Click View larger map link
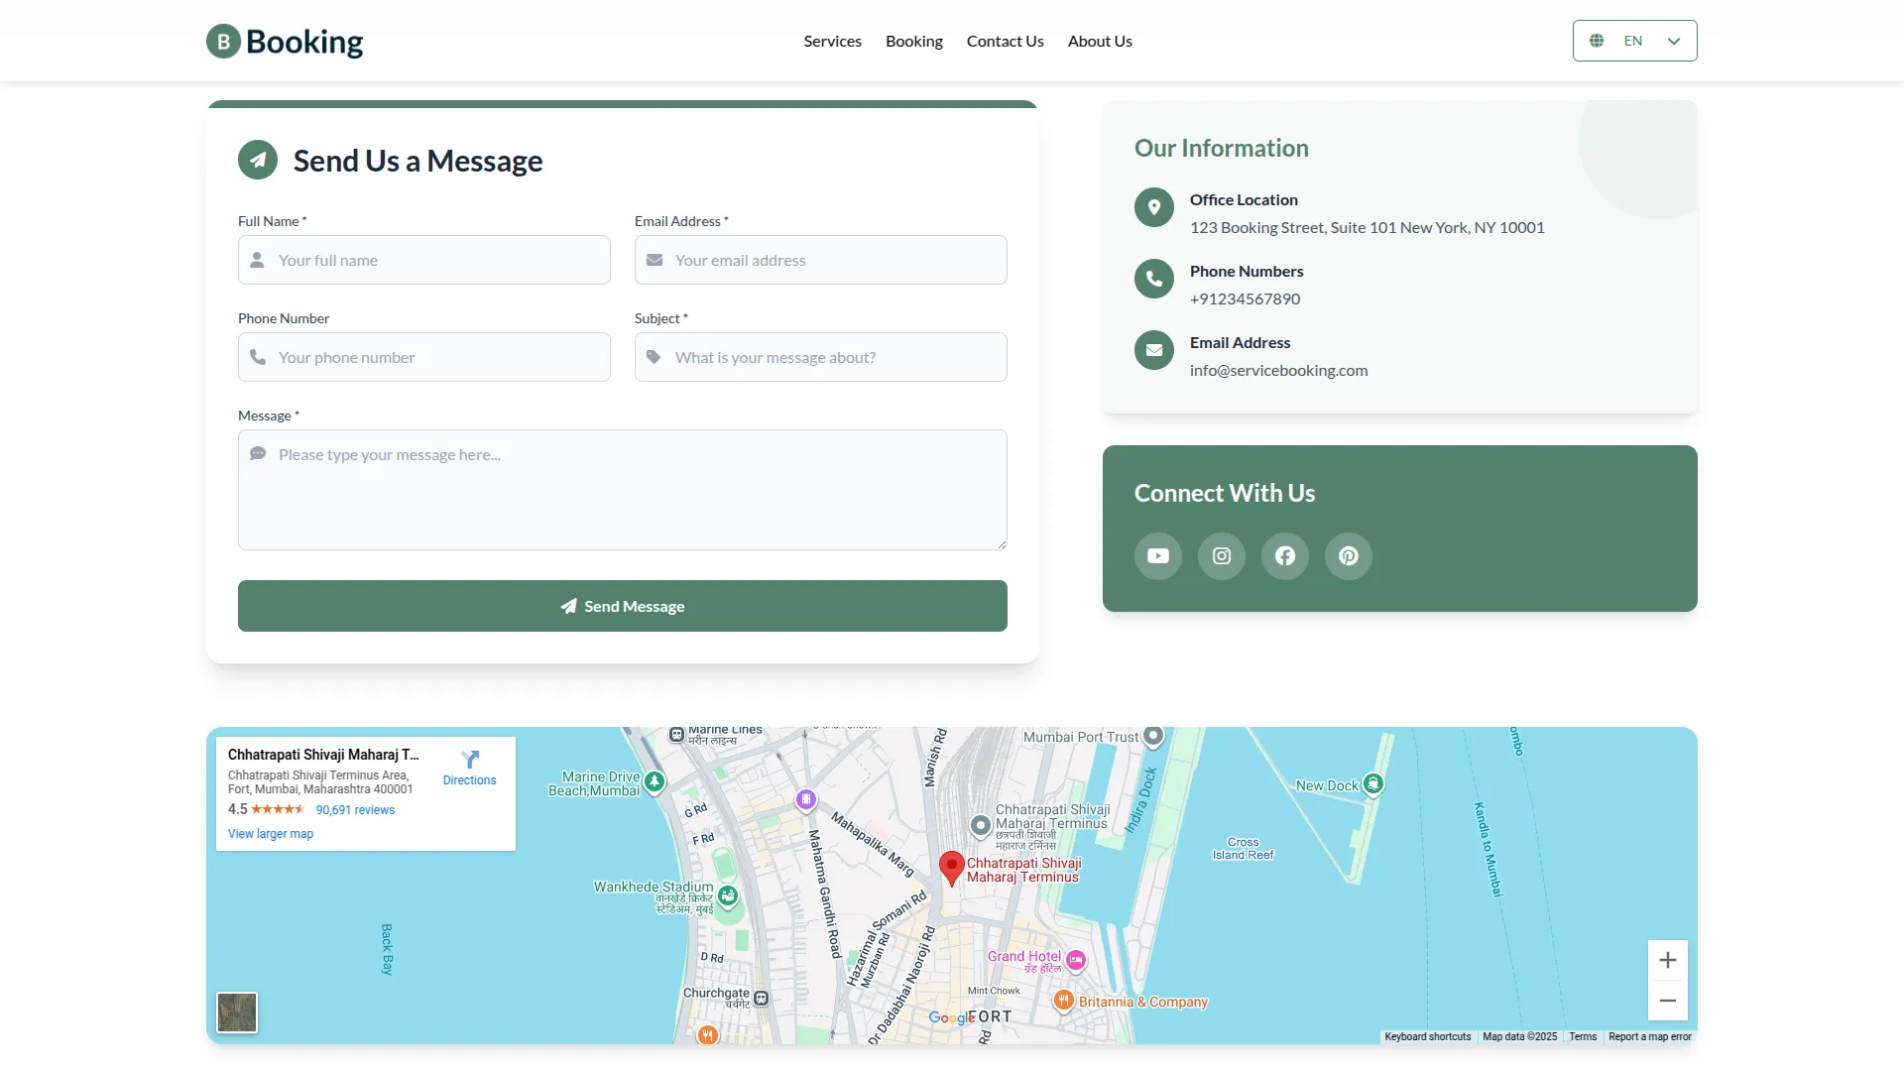1904x1071 pixels. tap(271, 834)
